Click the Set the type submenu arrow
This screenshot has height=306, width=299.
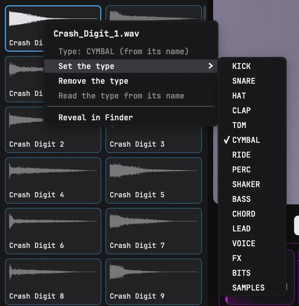(211, 66)
